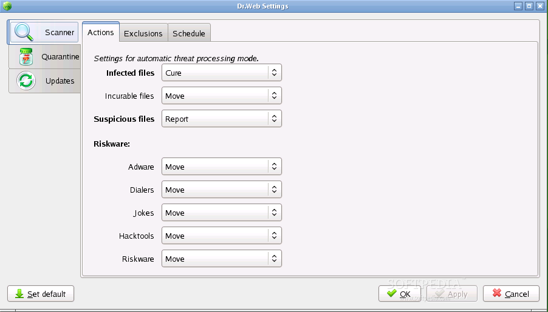Image resolution: width=548 pixels, height=312 pixels.
Task: Click the 'Incurable files' label
Action: 129,96
